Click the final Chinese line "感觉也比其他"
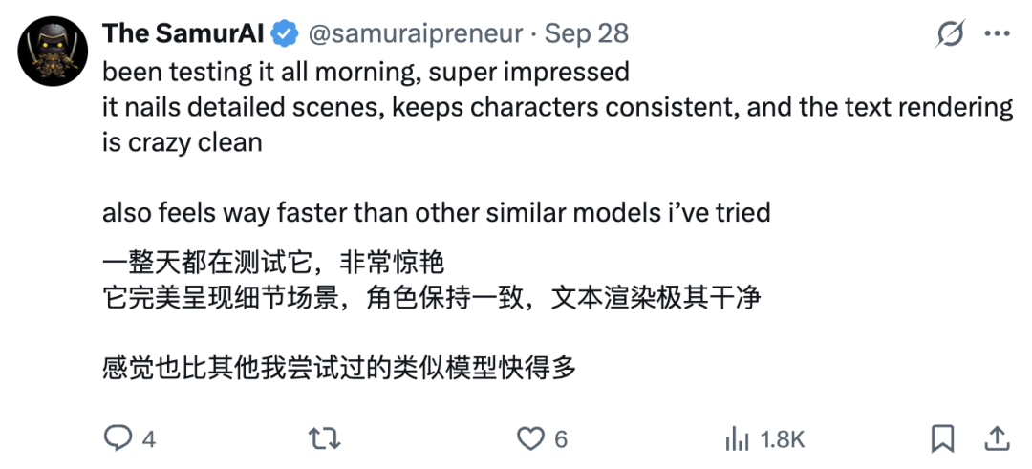The height and width of the screenshot is (469, 1032). pyautogui.click(x=339, y=366)
